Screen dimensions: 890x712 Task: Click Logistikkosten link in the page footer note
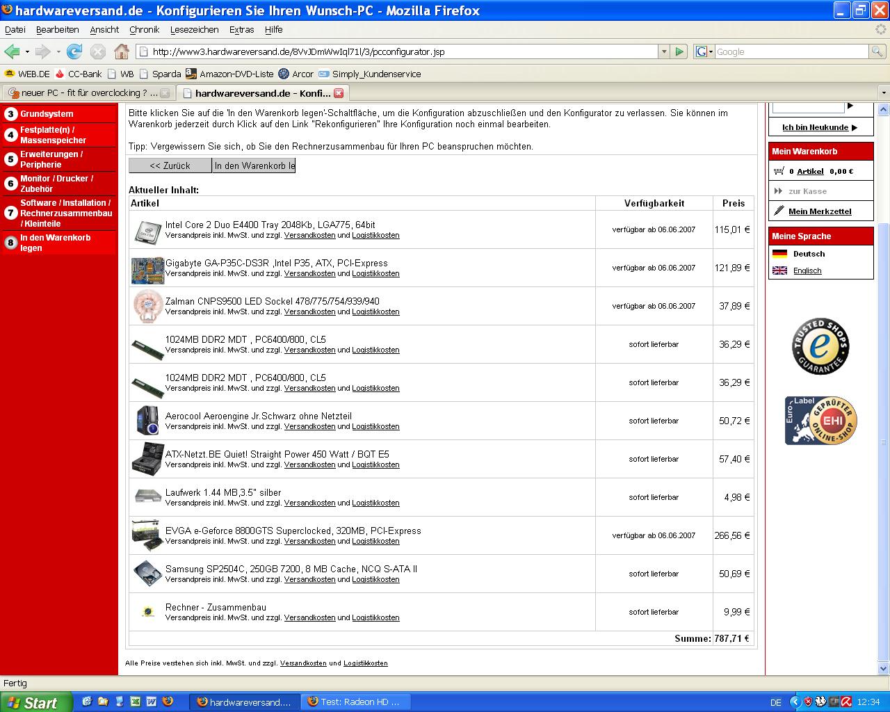[366, 663]
